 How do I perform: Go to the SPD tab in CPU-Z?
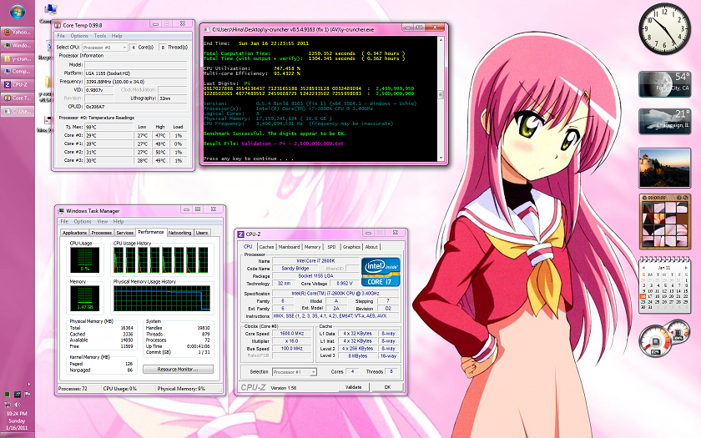(x=331, y=247)
